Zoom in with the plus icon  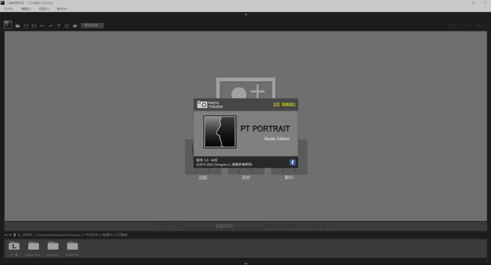[x=325, y=226]
